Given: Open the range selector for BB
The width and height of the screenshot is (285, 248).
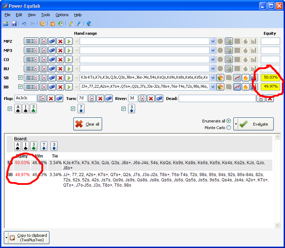Looking at the screenshot, I should pos(31,87).
